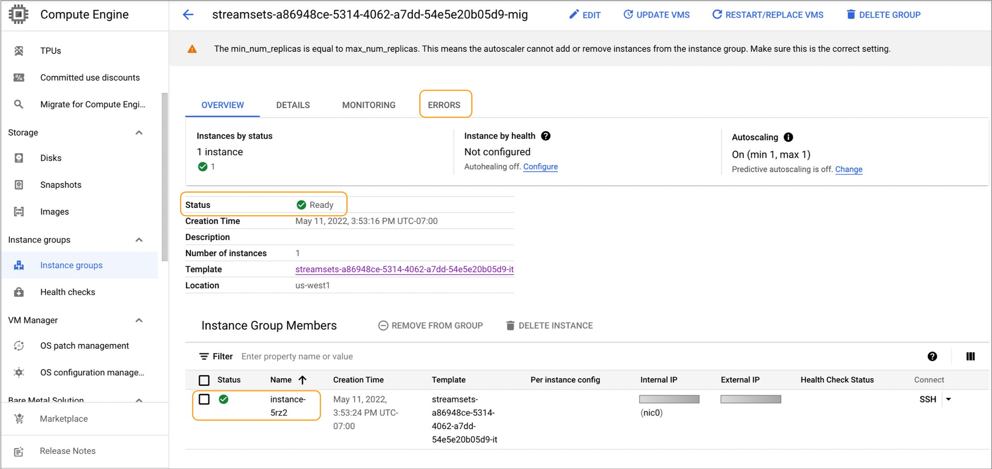Open Snapshots in the sidebar
The image size is (992, 469).
61,185
